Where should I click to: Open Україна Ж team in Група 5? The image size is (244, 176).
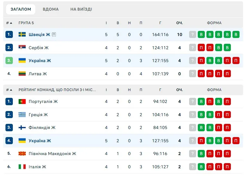[x=39, y=60]
